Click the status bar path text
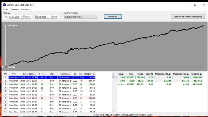This screenshot has height=117, width=208. (123, 115)
